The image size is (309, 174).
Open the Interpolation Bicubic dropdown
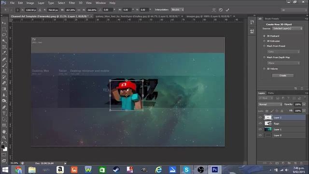click(177, 10)
